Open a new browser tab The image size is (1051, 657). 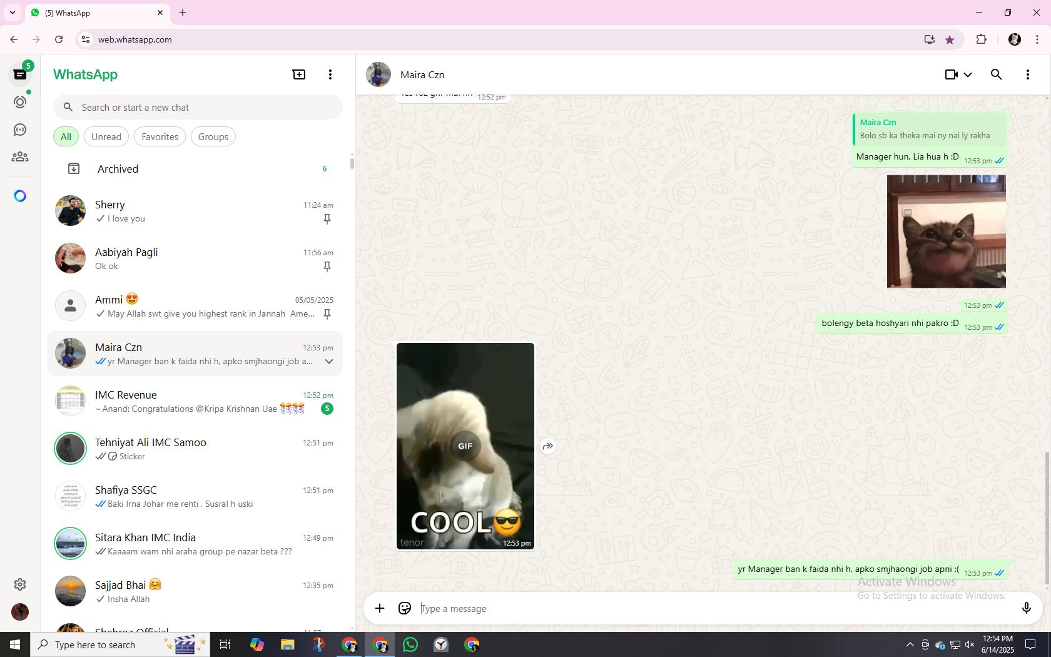click(183, 13)
